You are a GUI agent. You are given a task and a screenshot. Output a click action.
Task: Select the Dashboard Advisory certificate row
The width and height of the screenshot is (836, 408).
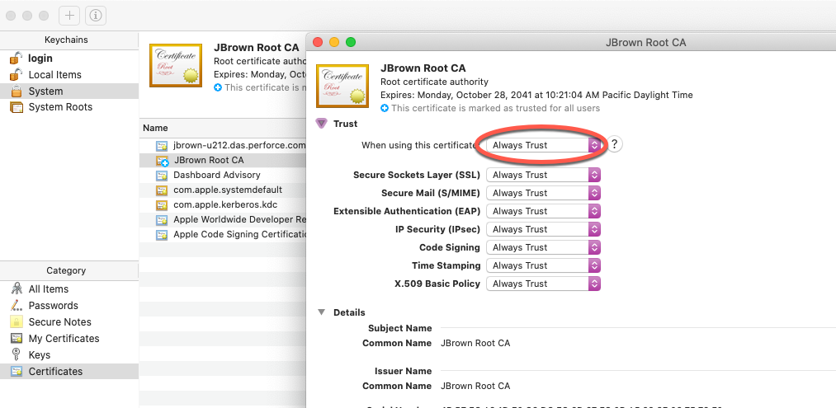(x=216, y=175)
